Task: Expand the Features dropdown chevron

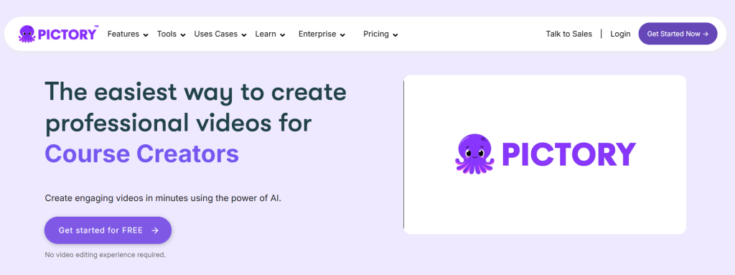Action: tap(146, 34)
